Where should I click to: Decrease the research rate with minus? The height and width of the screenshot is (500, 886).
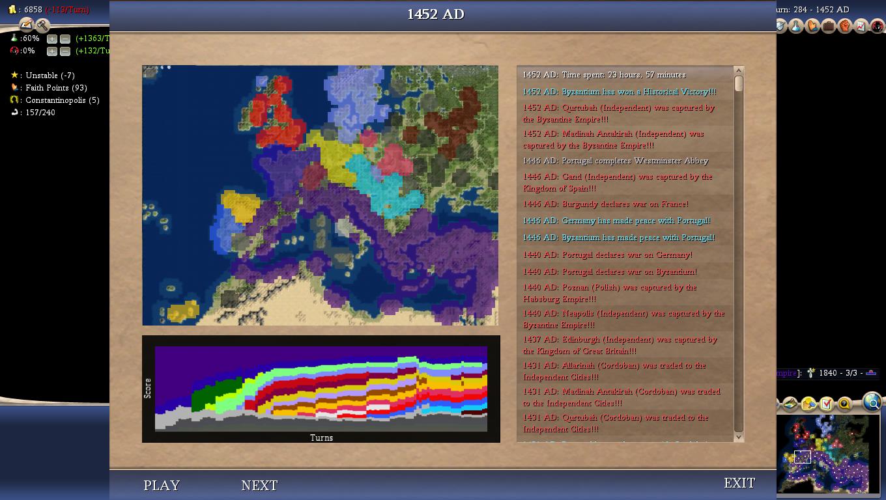[x=64, y=38]
